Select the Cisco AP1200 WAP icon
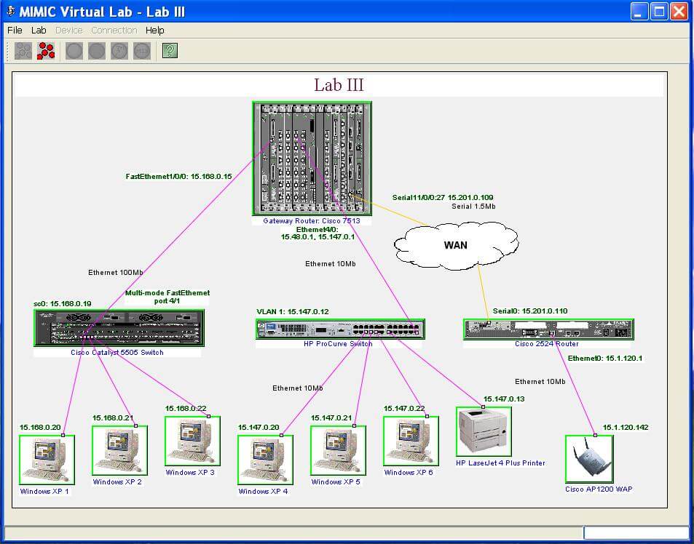The width and height of the screenshot is (694, 544). 589,460
